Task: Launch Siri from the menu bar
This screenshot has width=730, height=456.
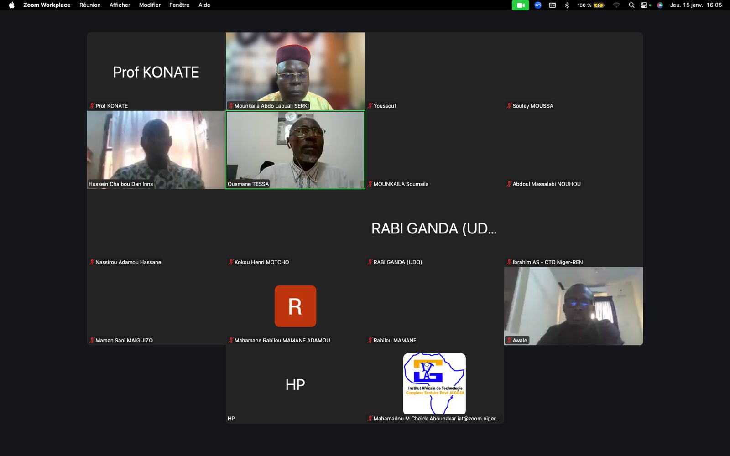Action: tap(660, 5)
